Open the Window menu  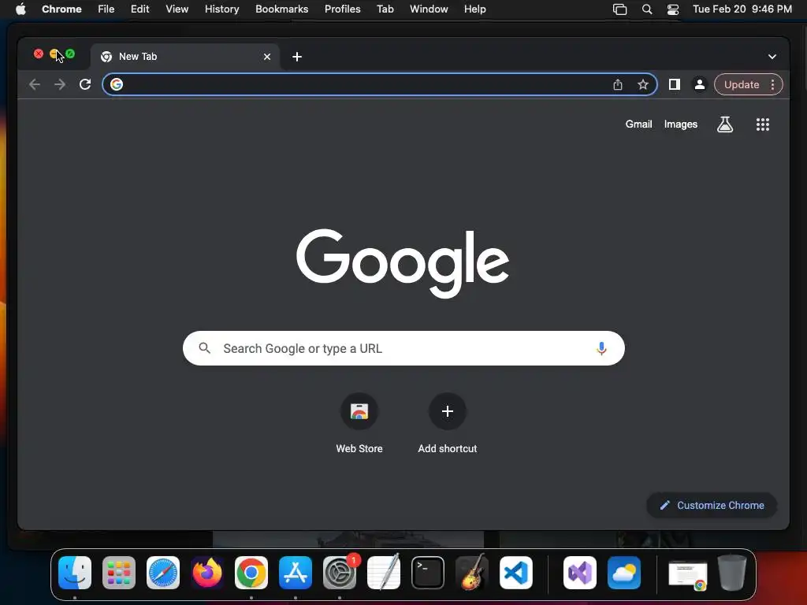pos(429,9)
